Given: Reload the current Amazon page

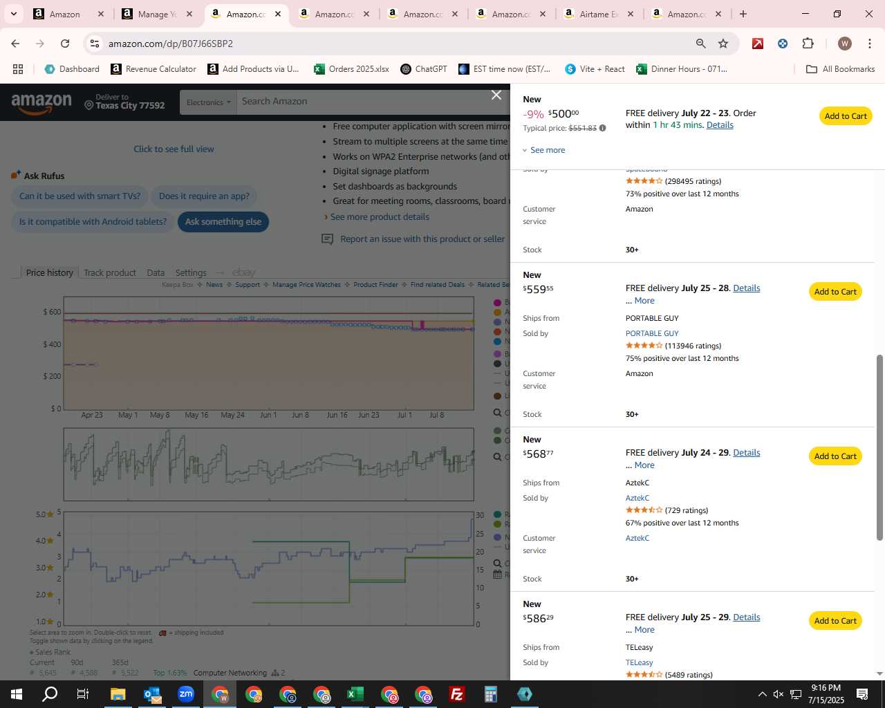Looking at the screenshot, I should coord(65,44).
